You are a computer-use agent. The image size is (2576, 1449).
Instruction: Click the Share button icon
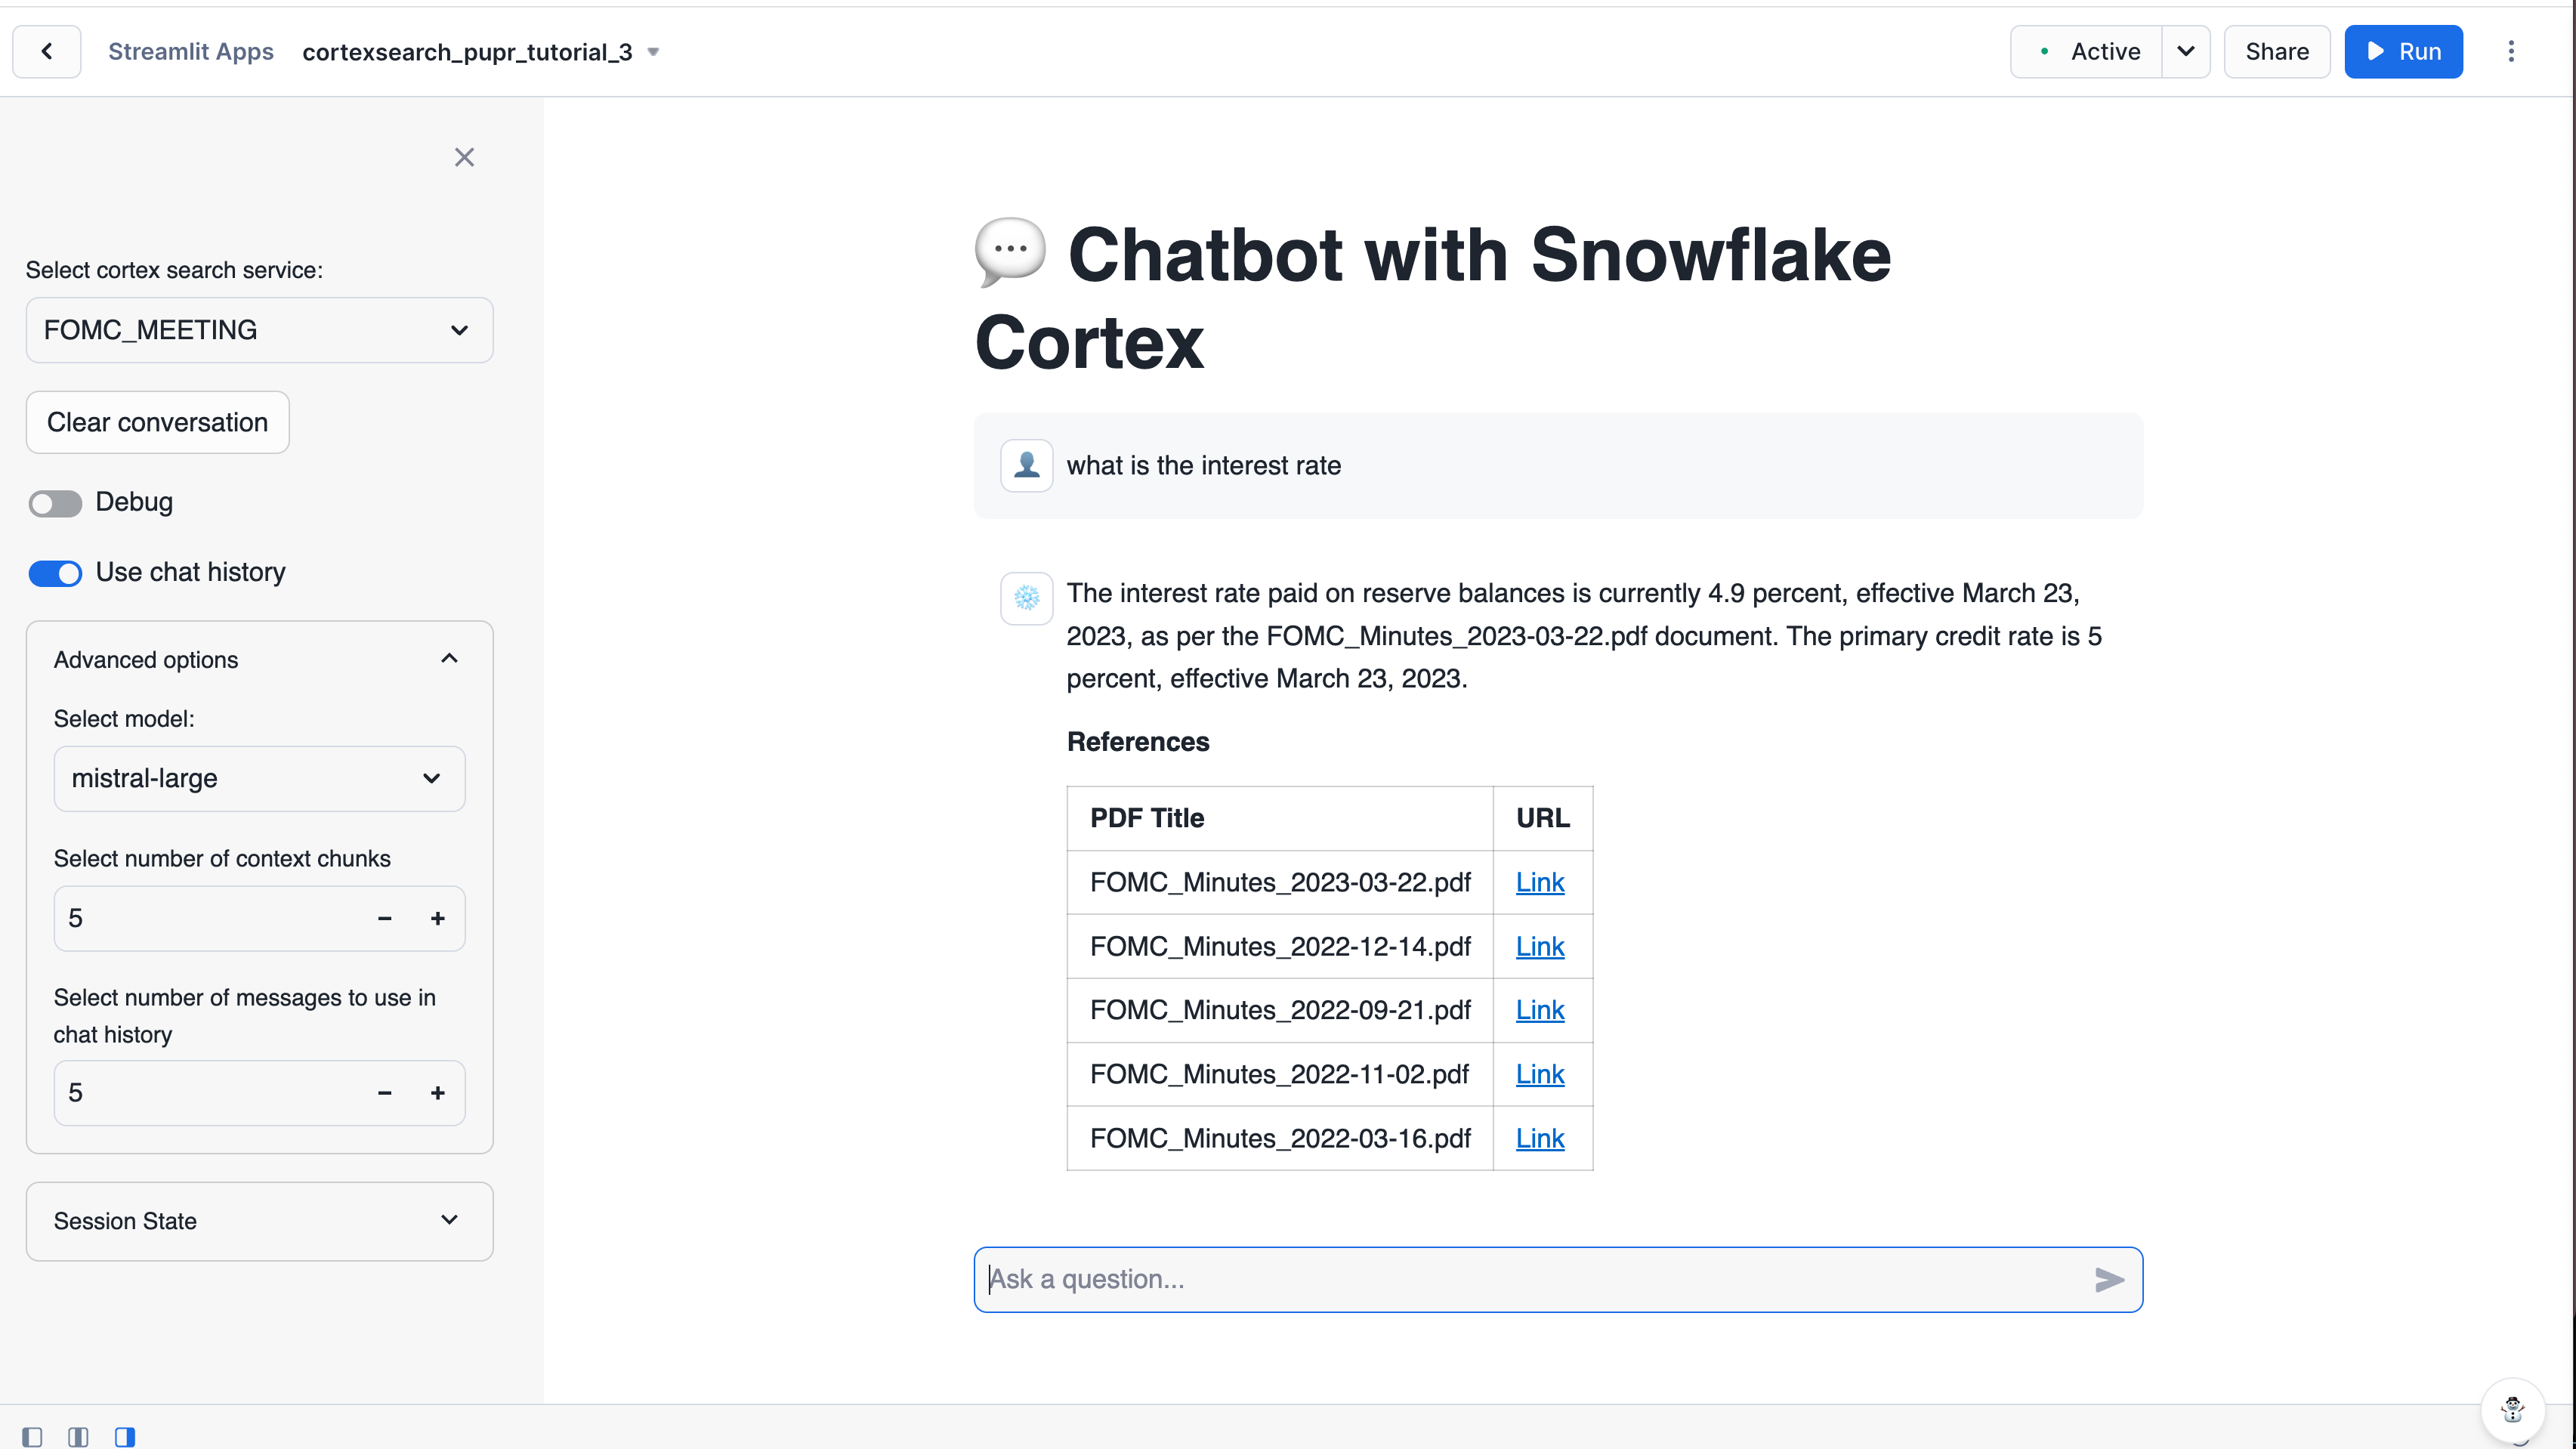(2277, 51)
